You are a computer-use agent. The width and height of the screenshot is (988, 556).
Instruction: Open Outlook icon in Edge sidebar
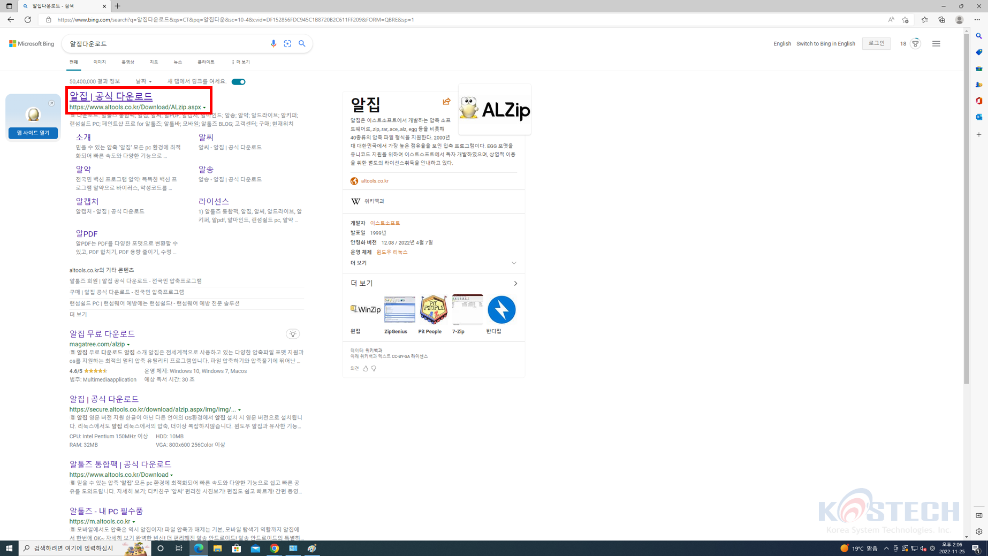(x=979, y=117)
